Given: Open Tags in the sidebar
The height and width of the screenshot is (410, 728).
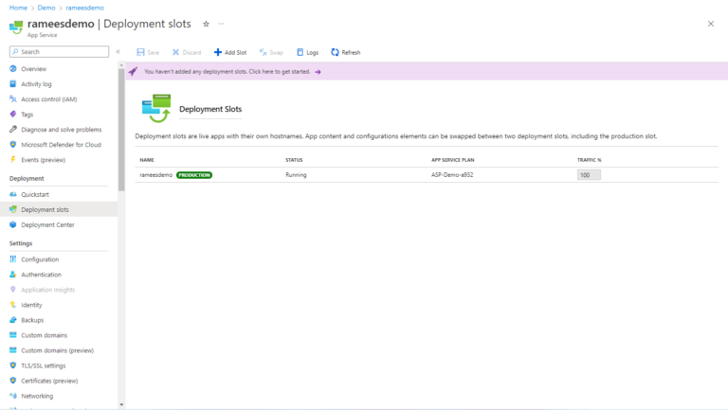Looking at the screenshot, I should [27, 114].
